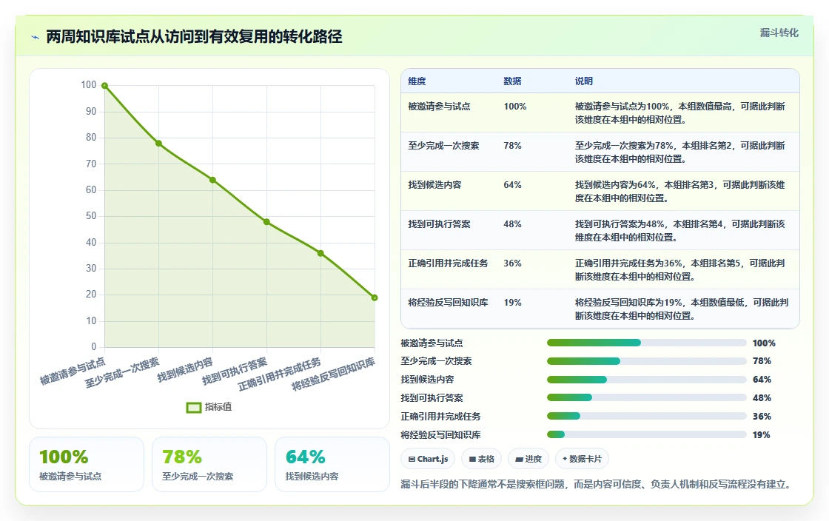Click the 78% value in the table
The image size is (829, 521).
pyautogui.click(x=512, y=145)
